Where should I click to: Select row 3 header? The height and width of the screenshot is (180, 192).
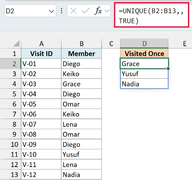click(11, 74)
